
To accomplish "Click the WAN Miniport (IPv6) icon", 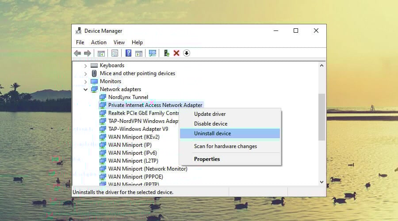I will (x=103, y=153).
